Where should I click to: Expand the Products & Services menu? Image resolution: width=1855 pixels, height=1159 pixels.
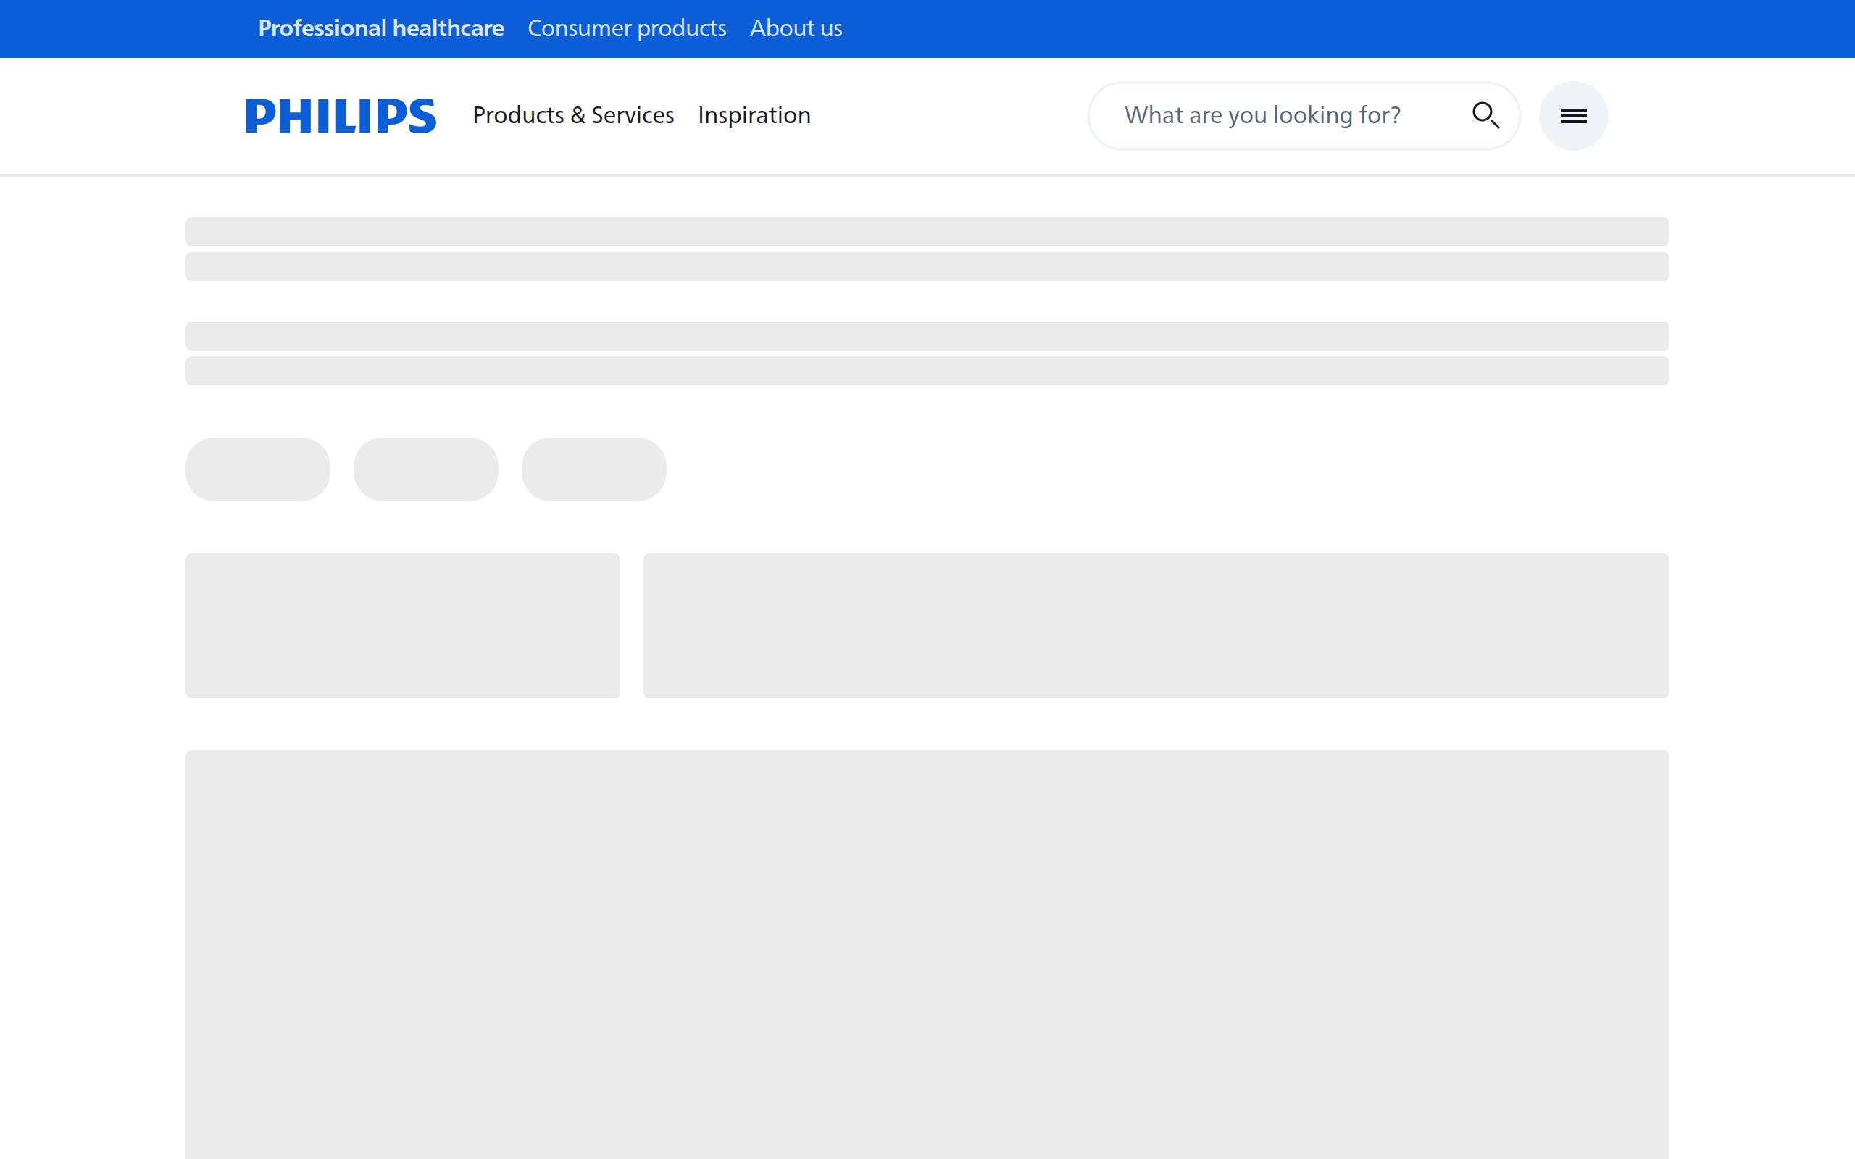572,116
